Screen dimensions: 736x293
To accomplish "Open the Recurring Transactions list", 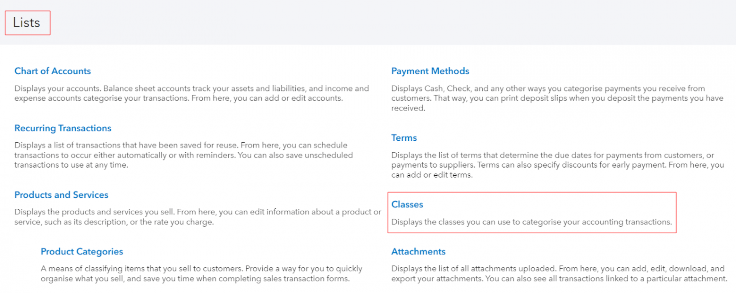I will pyautogui.click(x=63, y=128).
